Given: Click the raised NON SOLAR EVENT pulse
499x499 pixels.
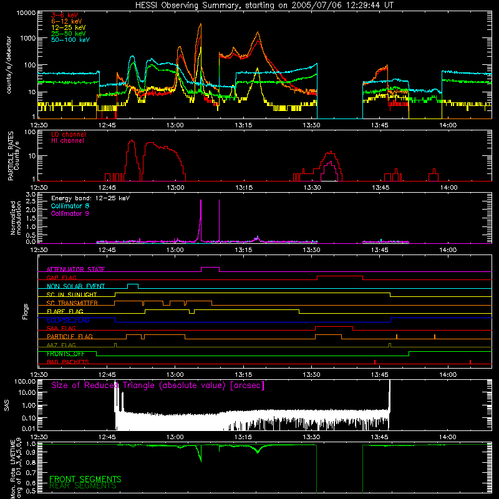Looking at the screenshot, I should [x=133, y=284].
